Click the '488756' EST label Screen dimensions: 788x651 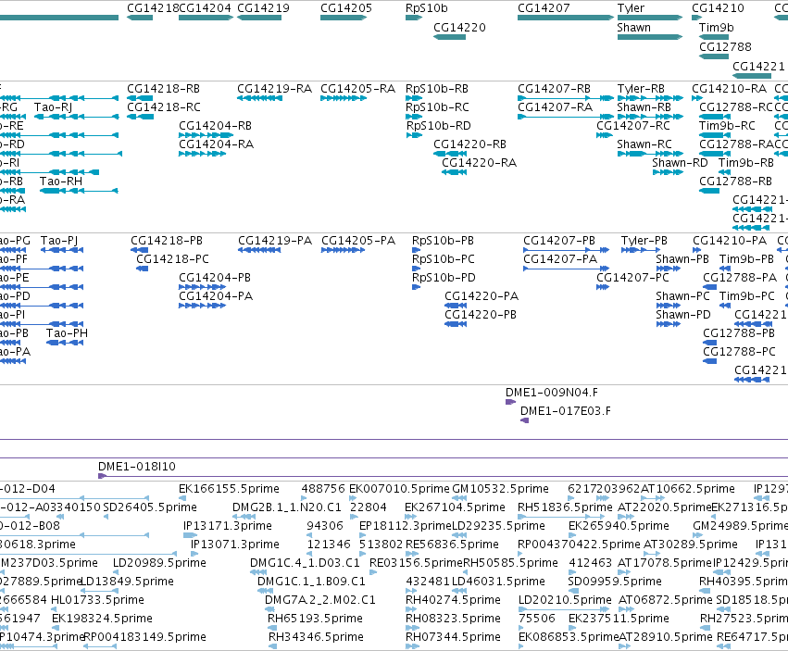323,489
